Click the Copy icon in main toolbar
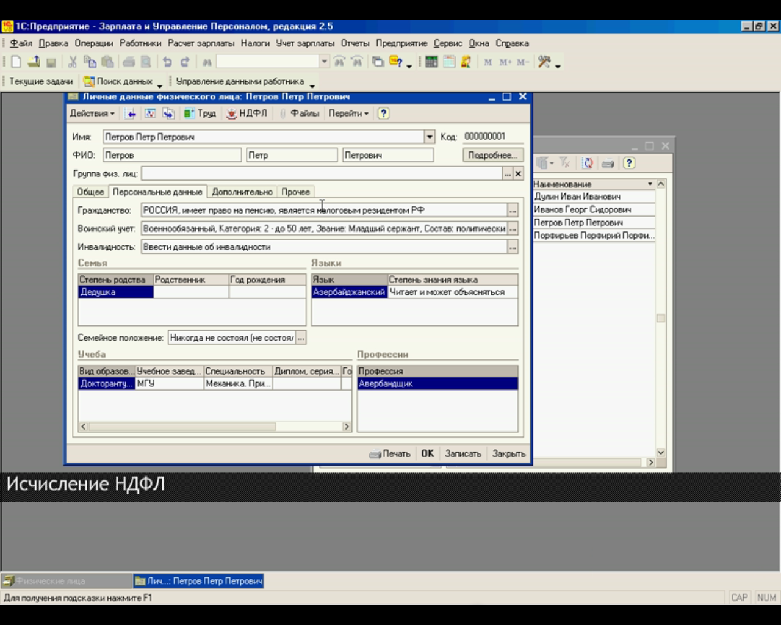 point(90,62)
